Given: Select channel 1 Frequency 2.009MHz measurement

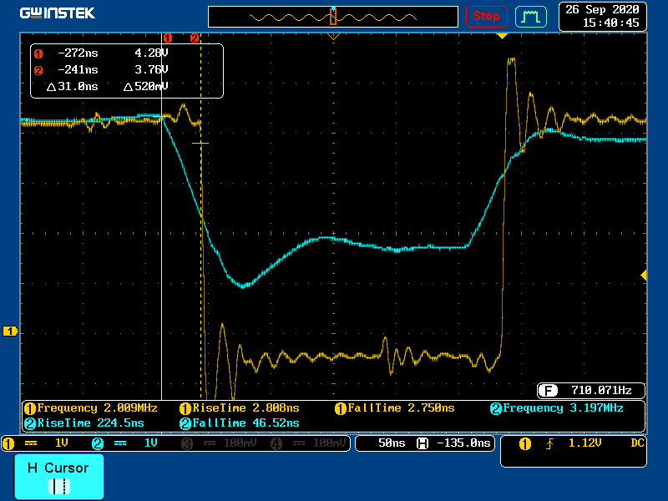Looking at the screenshot, I should pos(99,408).
